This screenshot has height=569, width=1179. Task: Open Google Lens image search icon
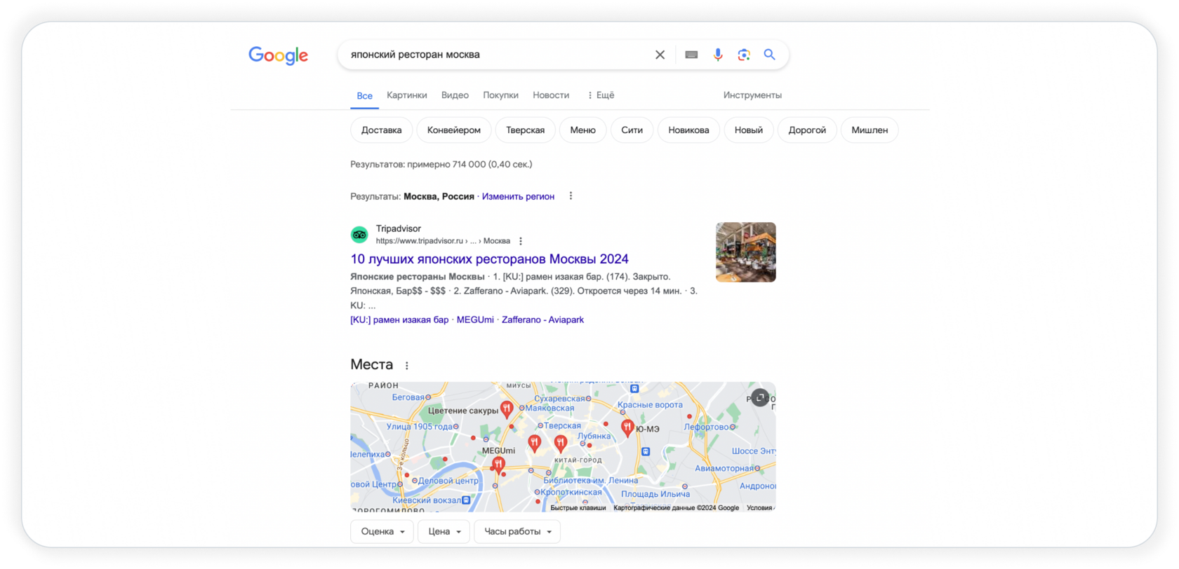[x=744, y=55]
